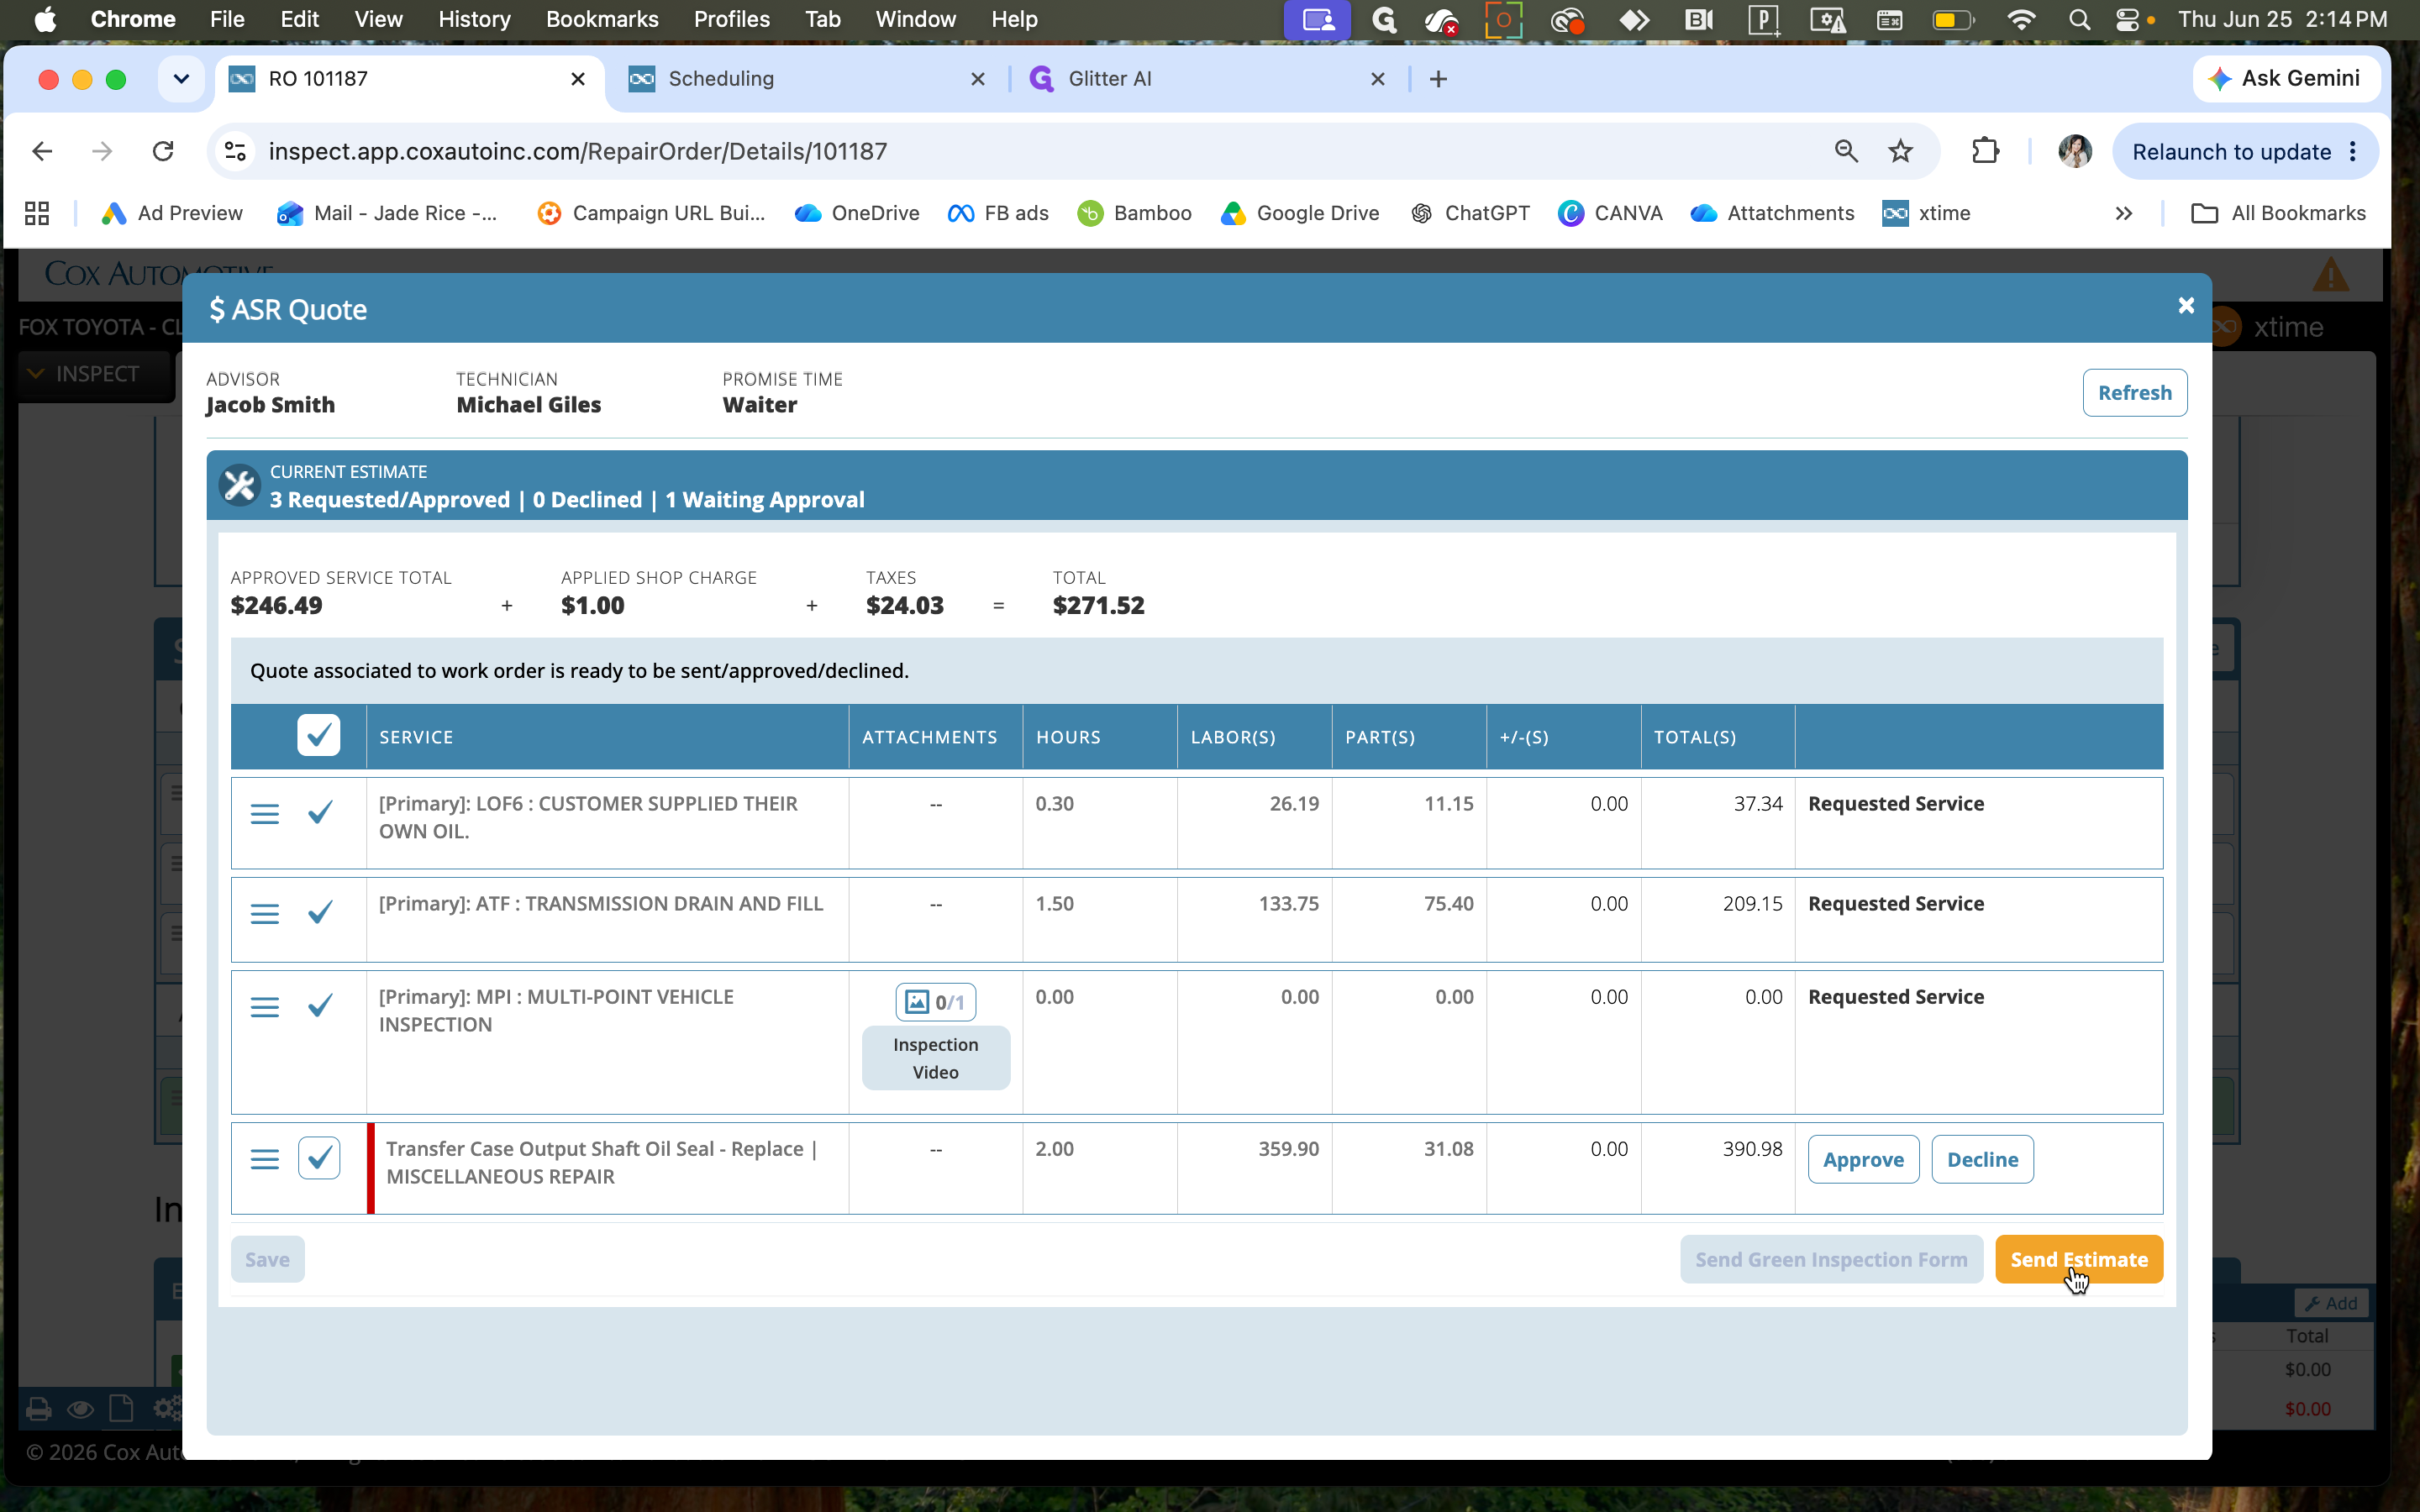Toggle the checkmark for LOF6 service row
This screenshot has width=2420, height=1512.
(320, 812)
